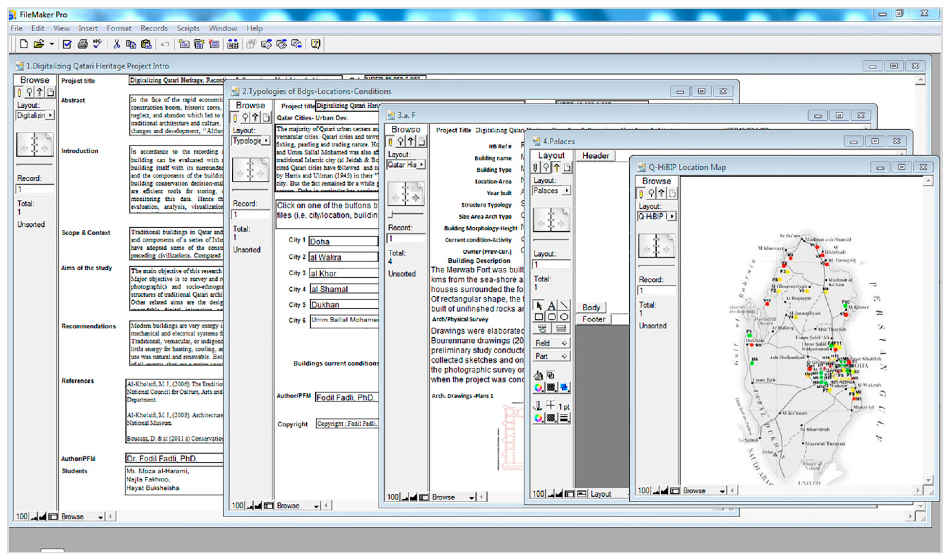The image size is (949, 560).
Task: Click the Delete Record toolbar icon
Action: [214, 44]
